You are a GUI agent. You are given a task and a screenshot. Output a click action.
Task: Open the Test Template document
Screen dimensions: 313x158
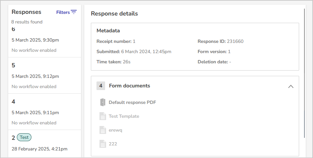(124, 116)
